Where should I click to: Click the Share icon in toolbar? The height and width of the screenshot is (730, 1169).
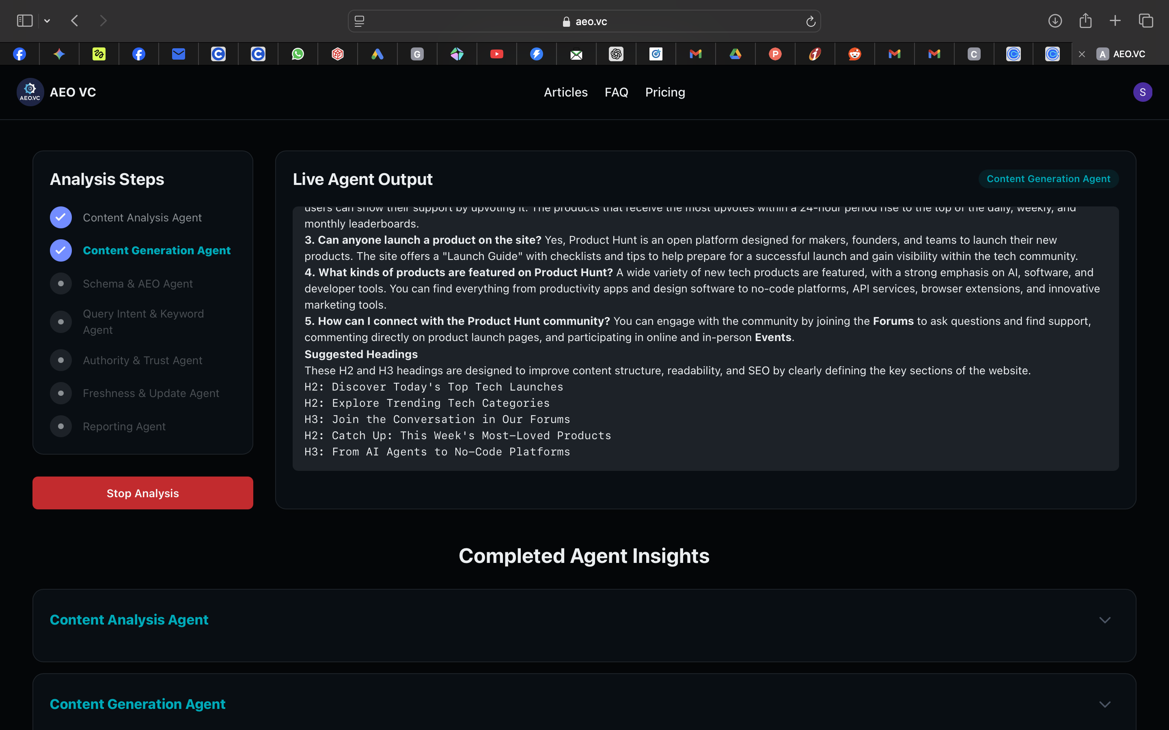[1085, 21]
